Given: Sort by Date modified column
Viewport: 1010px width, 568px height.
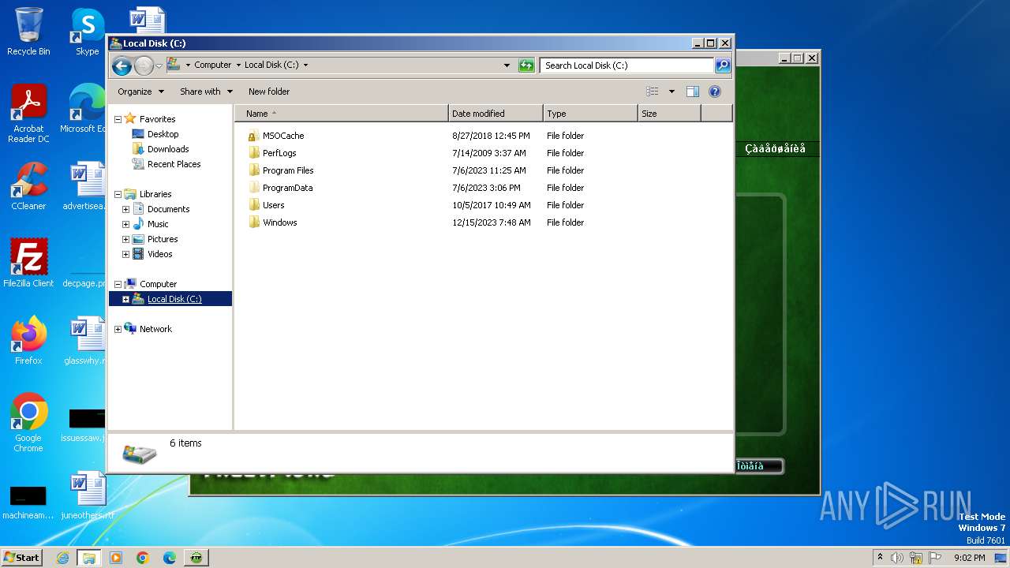Looking at the screenshot, I should click(496, 114).
